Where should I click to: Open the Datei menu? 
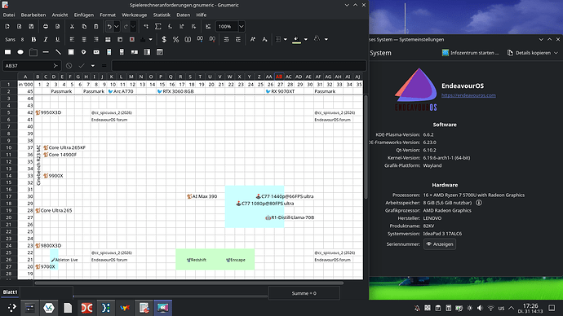click(x=9, y=15)
